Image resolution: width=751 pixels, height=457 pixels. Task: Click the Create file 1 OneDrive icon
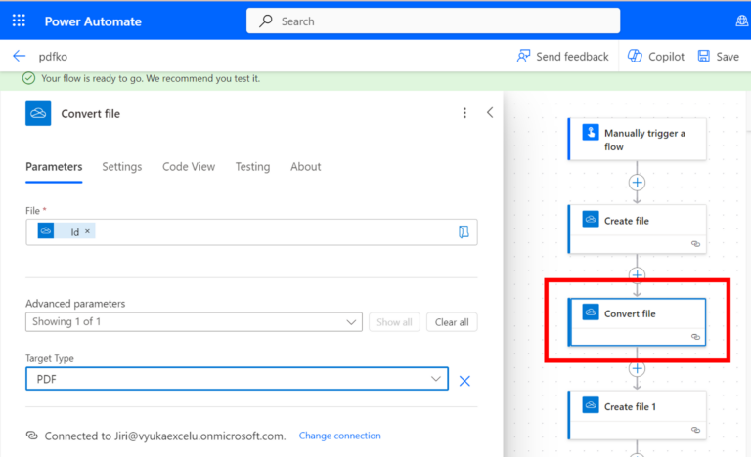pyautogui.click(x=591, y=405)
